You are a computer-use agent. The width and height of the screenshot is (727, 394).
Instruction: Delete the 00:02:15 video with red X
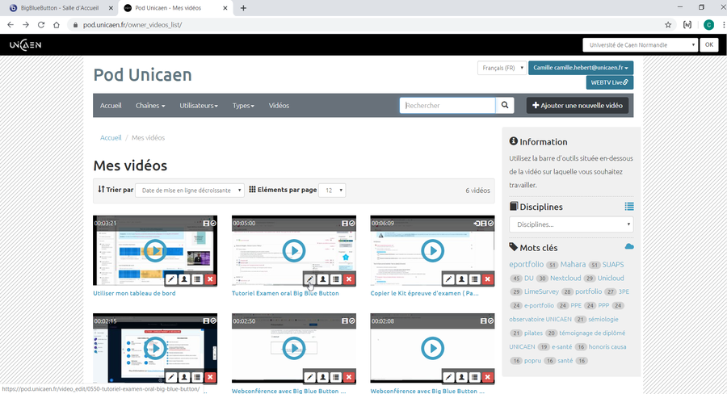click(x=210, y=377)
